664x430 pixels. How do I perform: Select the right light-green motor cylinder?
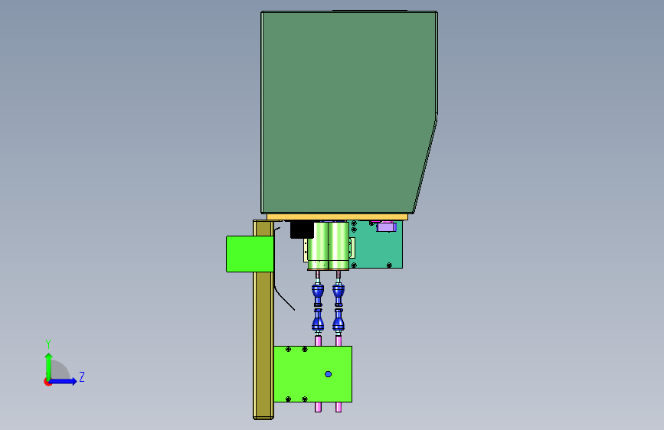(x=339, y=246)
